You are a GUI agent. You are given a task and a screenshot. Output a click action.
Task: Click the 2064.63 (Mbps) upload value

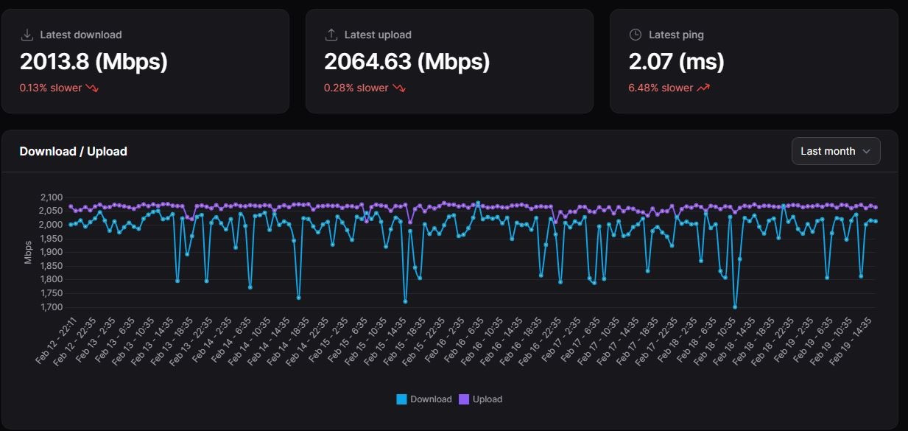pos(407,62)
